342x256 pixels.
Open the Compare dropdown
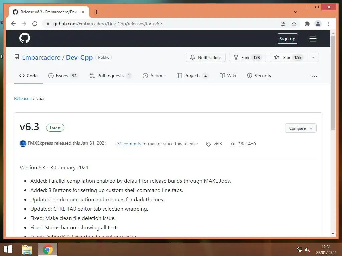pos(301,128)
